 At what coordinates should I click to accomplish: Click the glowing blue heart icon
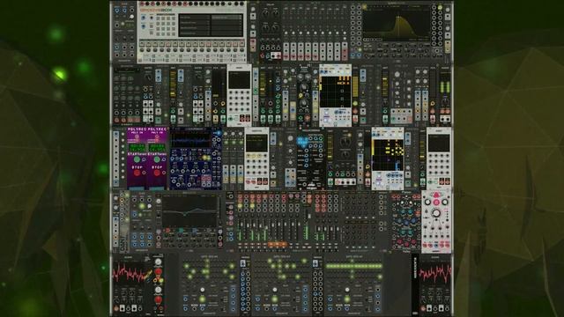tap(302, 142)
